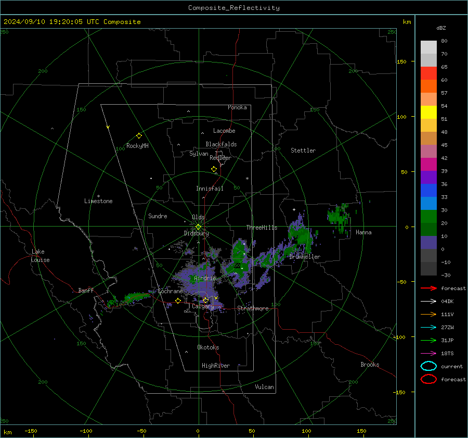This screenshot has width=468, height=438.
Task: Click the green 31JP arrow in legend
Action: (428, 340)
